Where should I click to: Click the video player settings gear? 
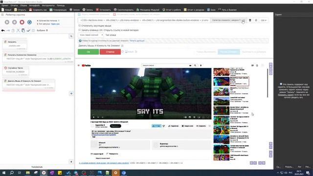click(x=194, y=117)
